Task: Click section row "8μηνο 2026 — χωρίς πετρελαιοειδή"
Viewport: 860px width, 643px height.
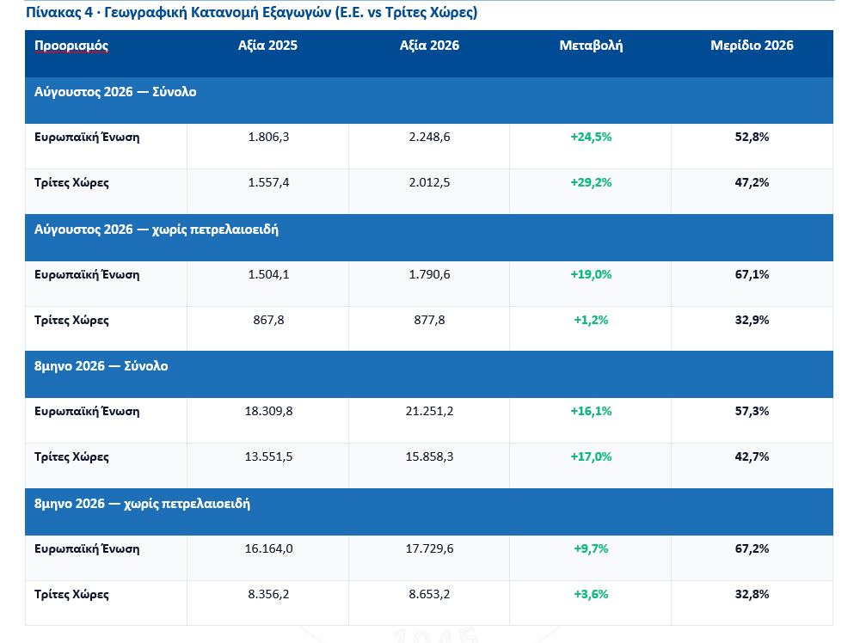Action: (x=429, y=511)
